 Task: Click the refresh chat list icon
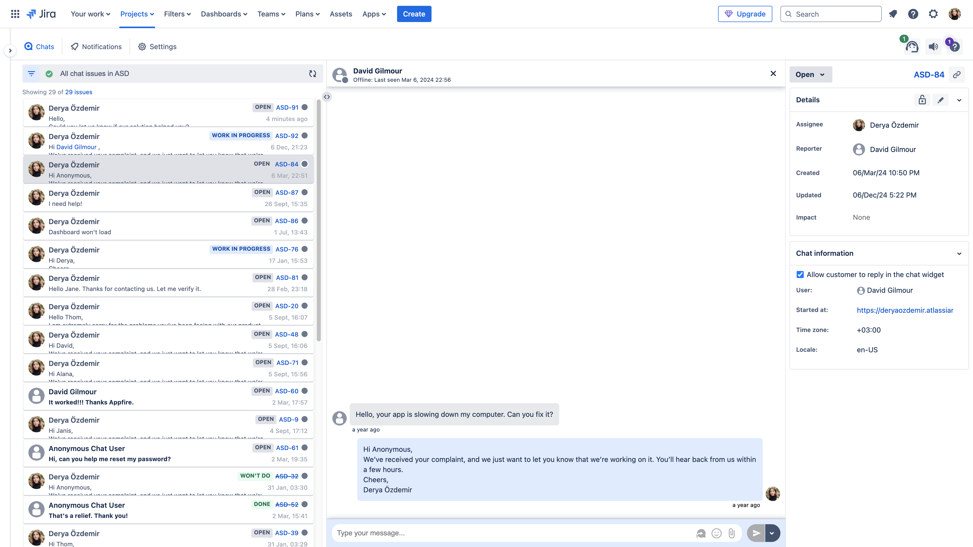tap(312, 74)
